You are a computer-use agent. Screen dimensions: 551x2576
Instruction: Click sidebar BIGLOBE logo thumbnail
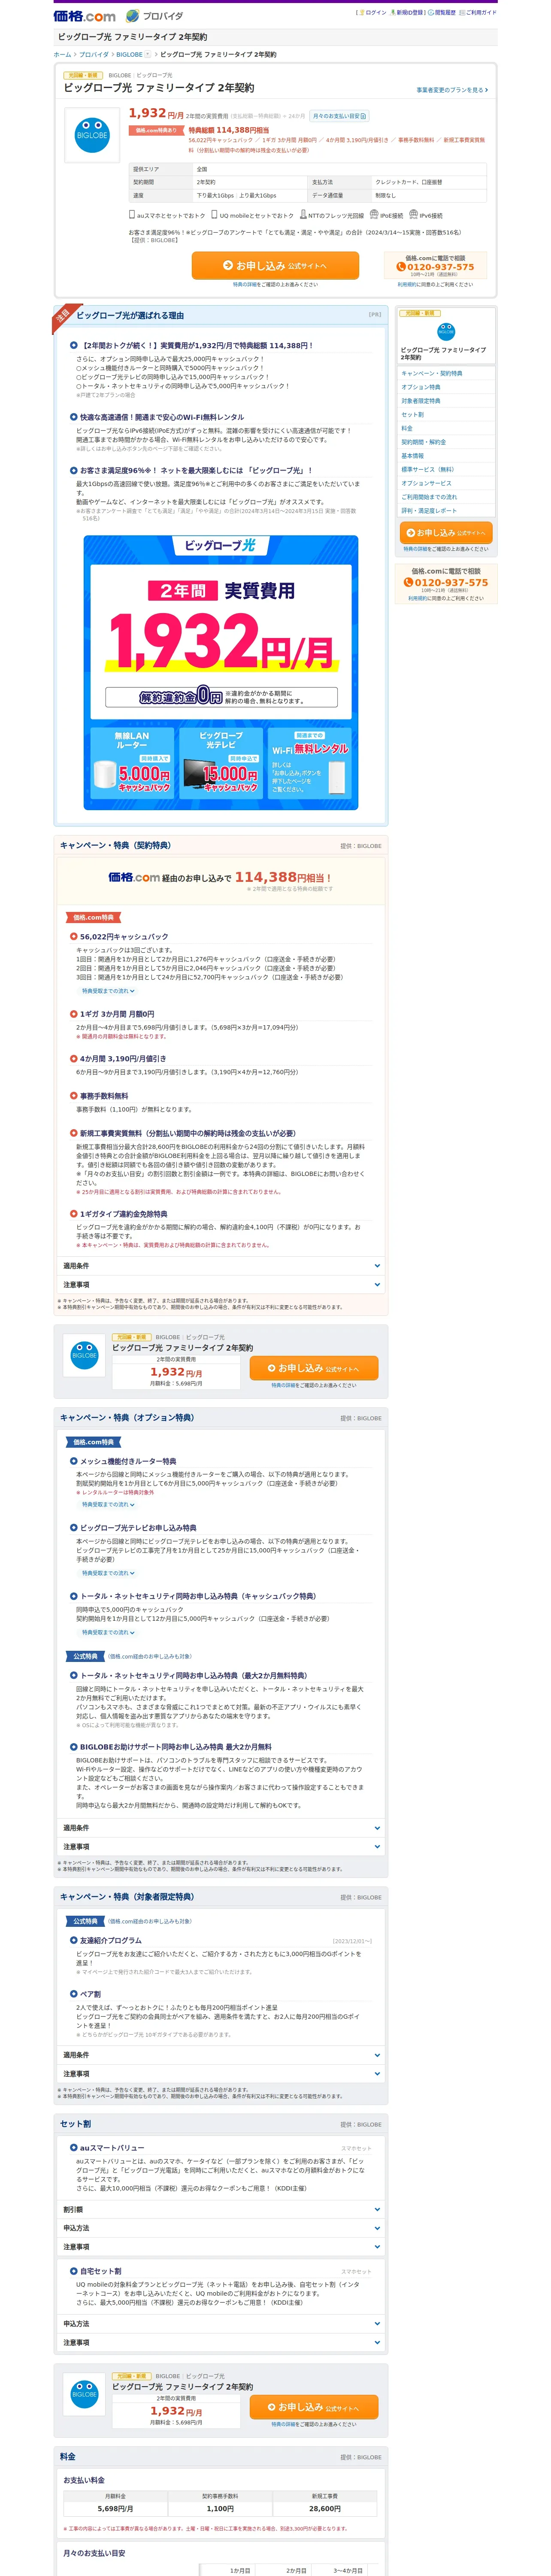pyautogui.click(x=446, y=332)
